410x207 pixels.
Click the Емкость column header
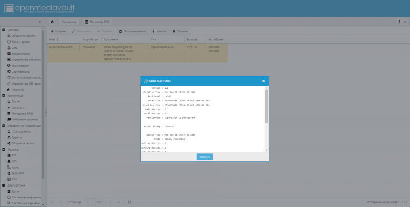[195, 40]
